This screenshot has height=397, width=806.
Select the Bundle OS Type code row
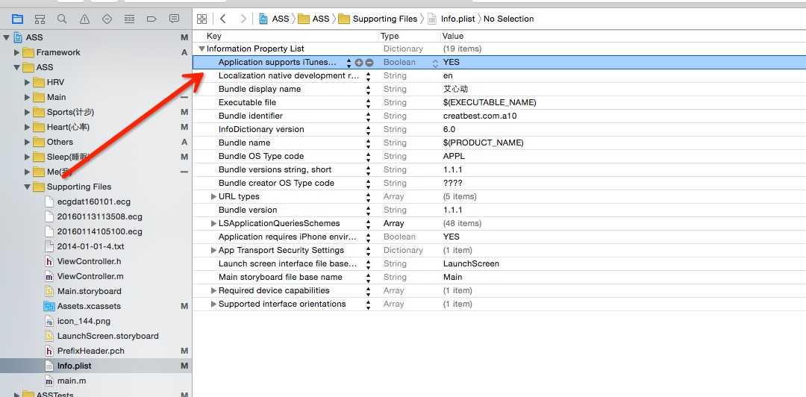499,156
